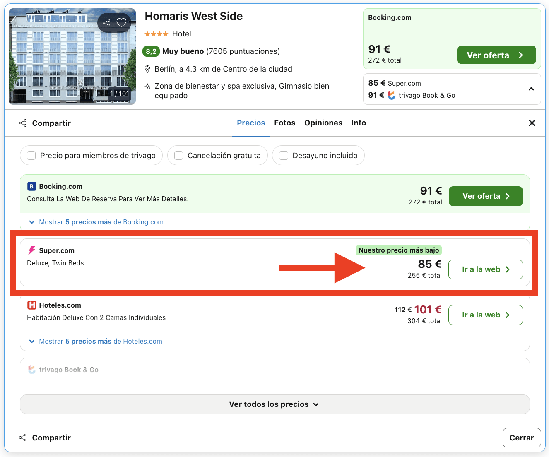Image resolution: width=549 pixels, height=457 pixels.
Task: Switch to the Fotos tab
Action: click(284, 123)
